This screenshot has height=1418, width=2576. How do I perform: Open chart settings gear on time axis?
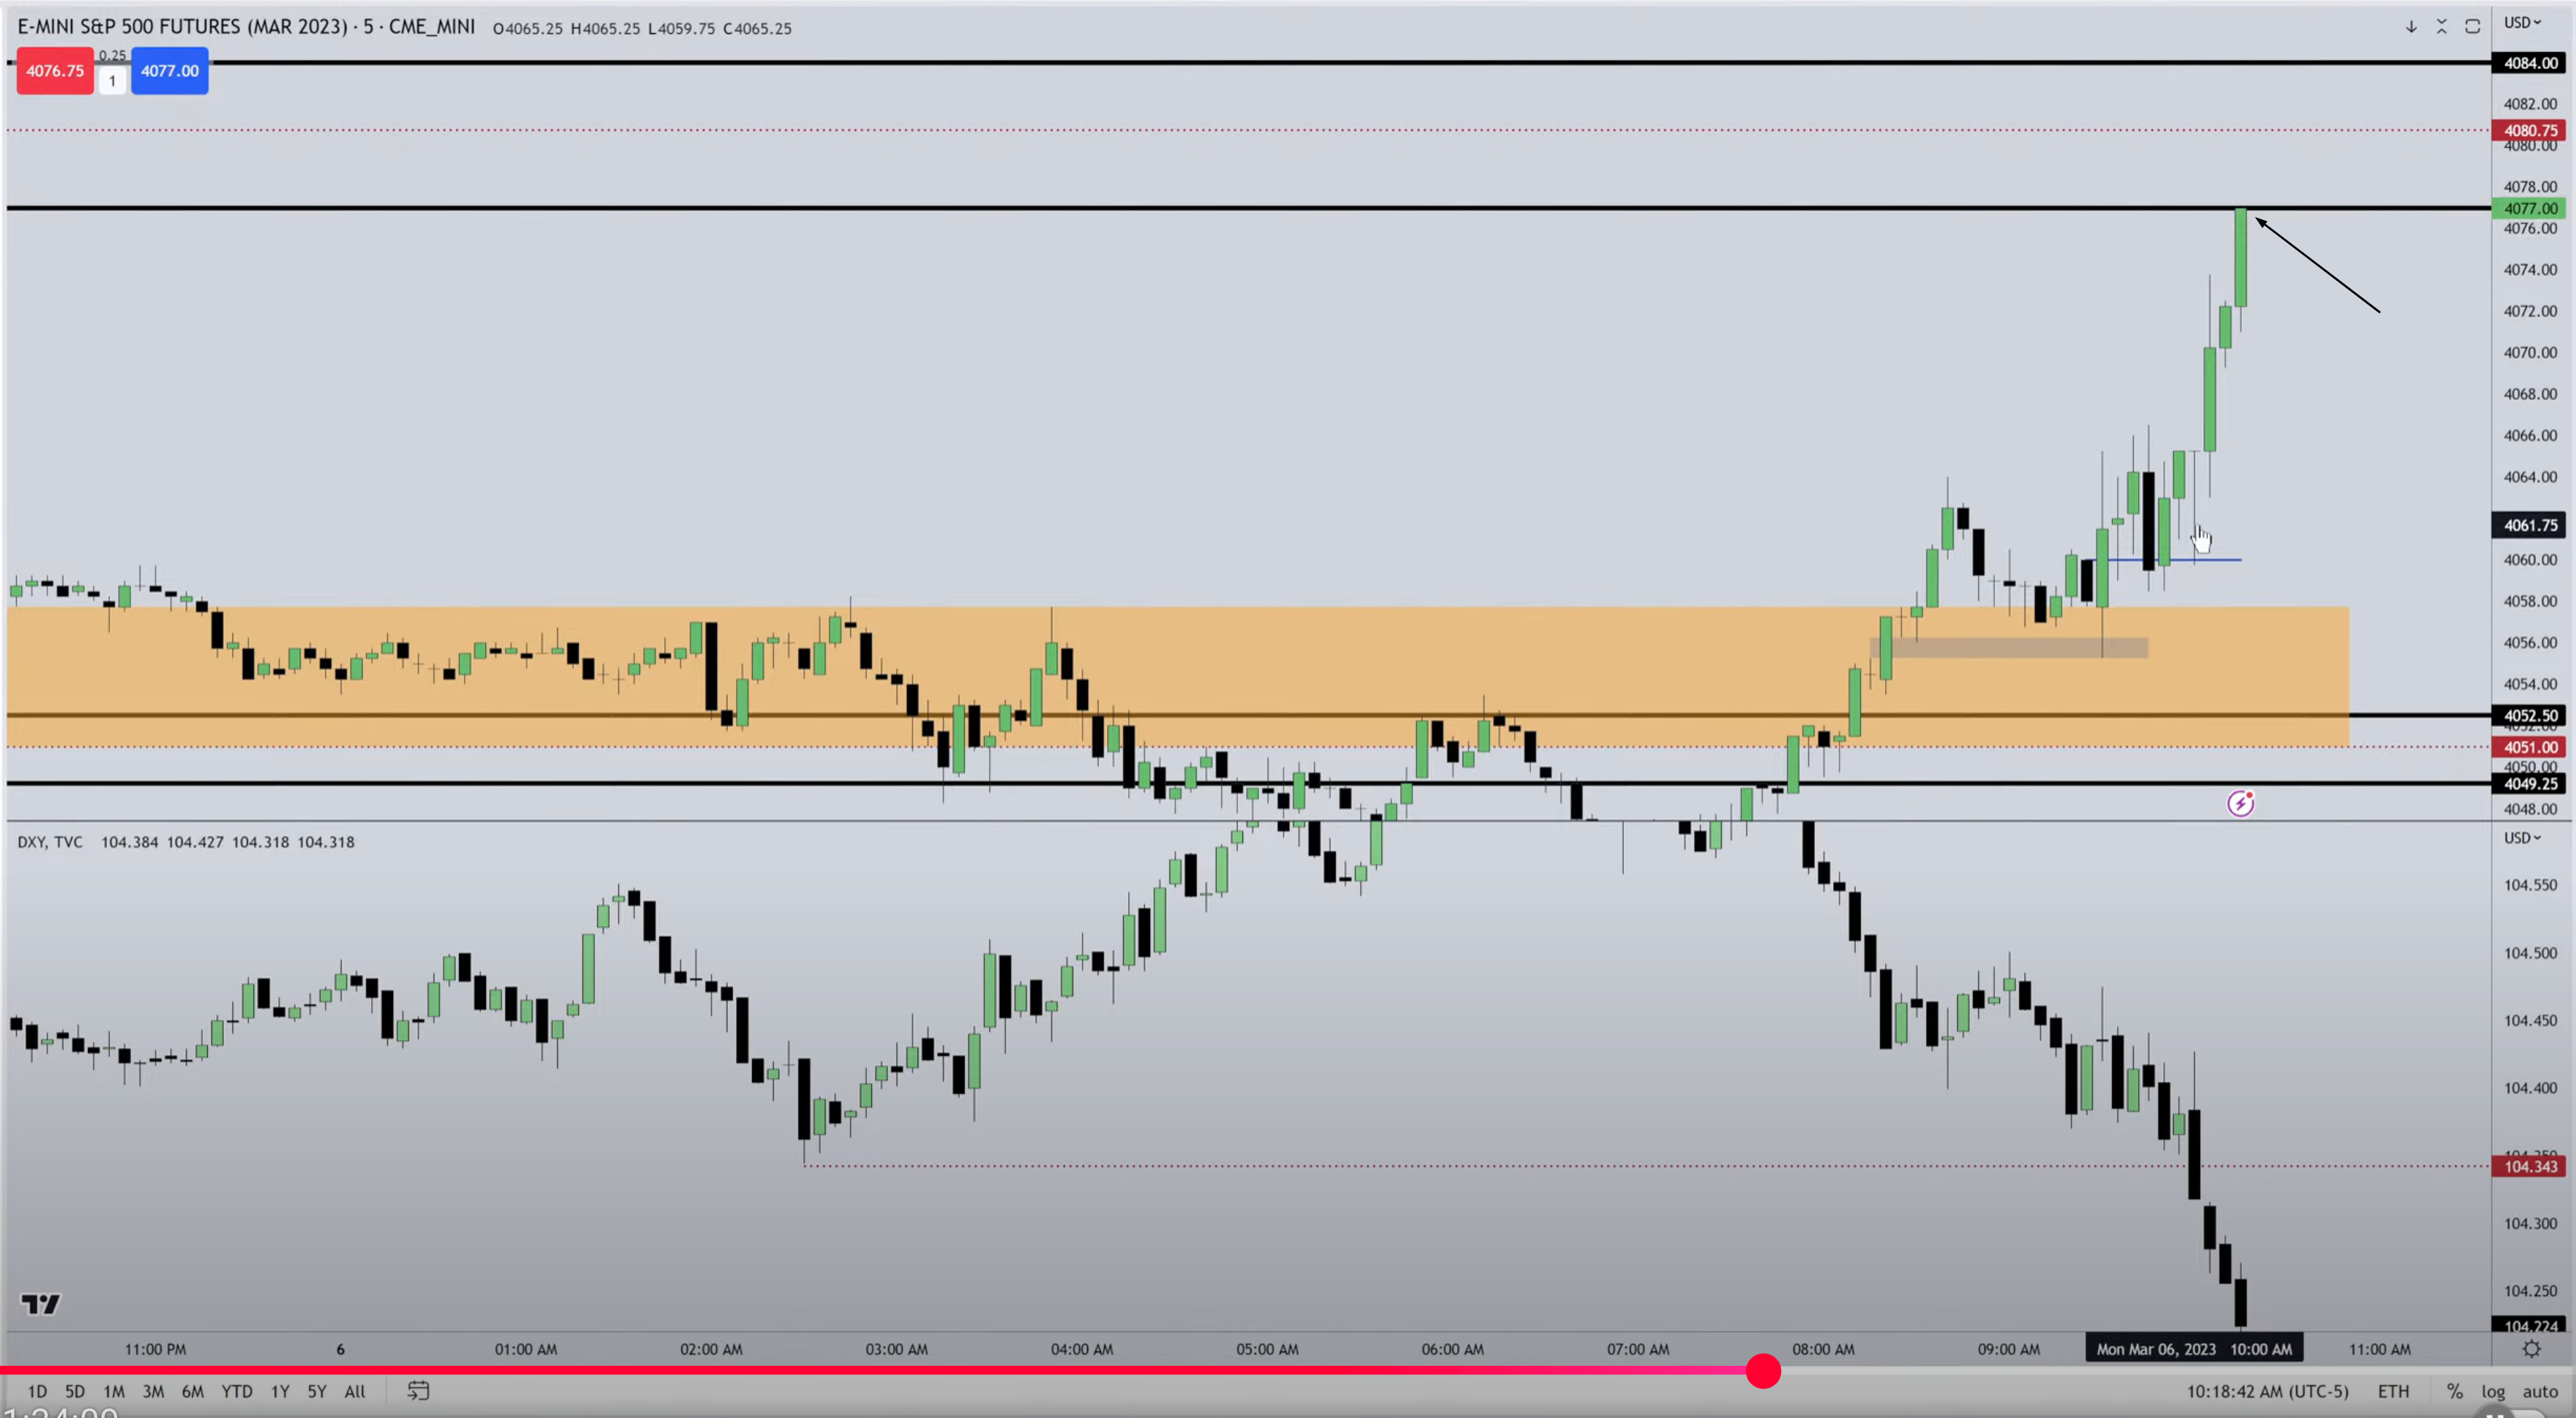[x=2532, y=1349]
